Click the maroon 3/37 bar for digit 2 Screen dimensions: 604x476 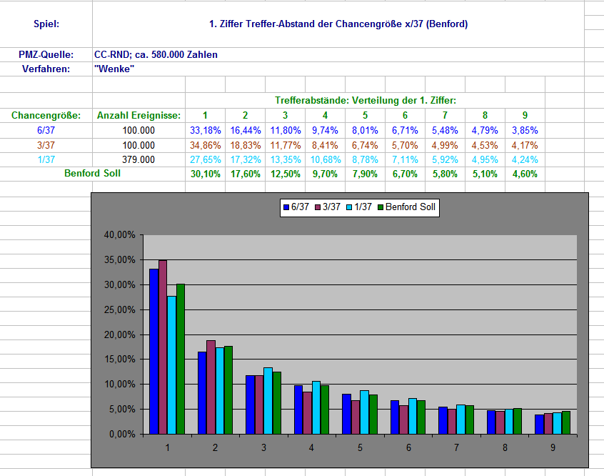211,387
